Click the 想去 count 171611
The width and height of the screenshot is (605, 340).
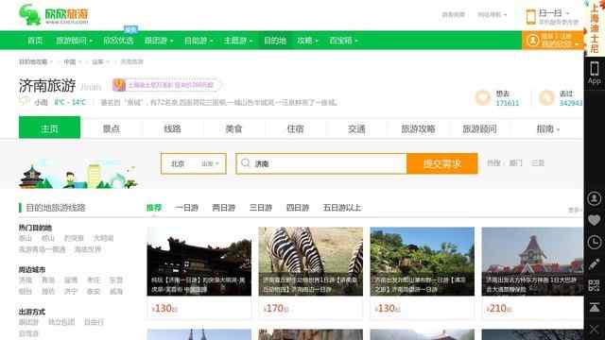click(x=508, y=103)
